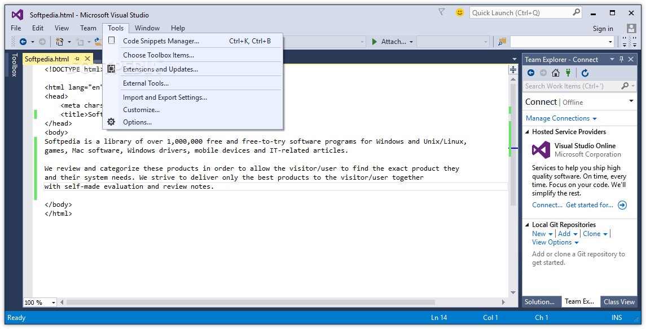Click the Extensions and Updates menu icon
This screenshot has width=646, height=329.
point(111,69)
